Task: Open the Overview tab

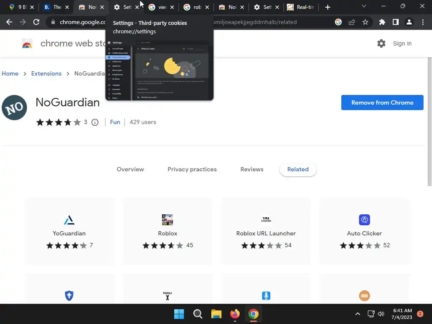Action: [130, 169]
